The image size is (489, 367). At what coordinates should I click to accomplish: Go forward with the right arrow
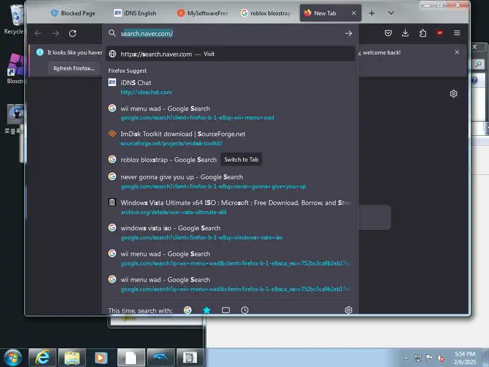55,33
